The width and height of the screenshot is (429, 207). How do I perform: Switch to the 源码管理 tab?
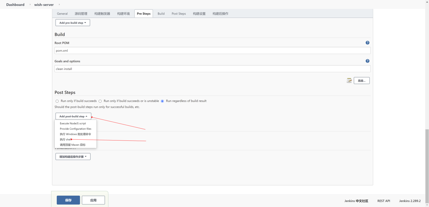click(81, 14)
